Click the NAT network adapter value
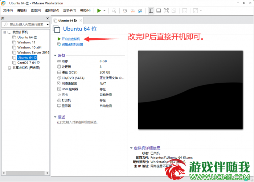 click(103, 83)
